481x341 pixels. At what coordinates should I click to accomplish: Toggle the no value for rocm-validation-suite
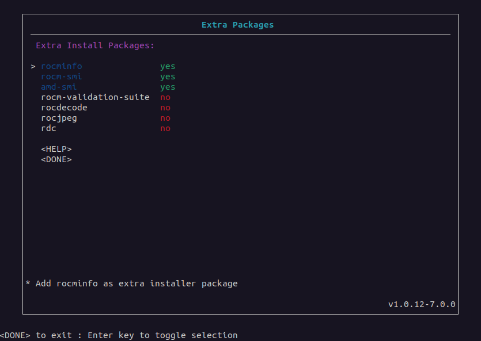tap(165, 97)
